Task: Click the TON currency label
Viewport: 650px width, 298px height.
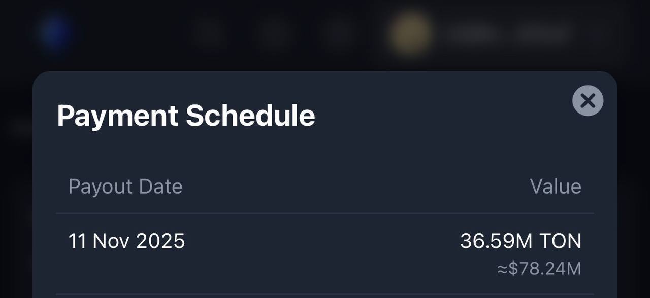Action: pyautogui.click(x=560, y=241)
